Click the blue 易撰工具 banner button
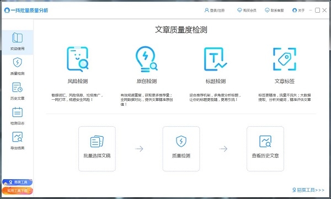331x199 pixels. click(x=17, y=182)
